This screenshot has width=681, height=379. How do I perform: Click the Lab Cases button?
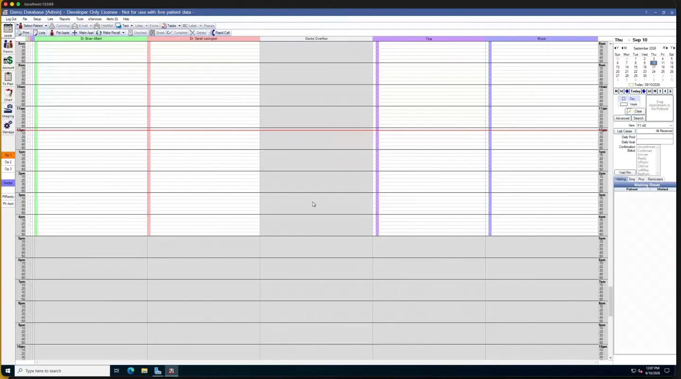tap(624, 131)
